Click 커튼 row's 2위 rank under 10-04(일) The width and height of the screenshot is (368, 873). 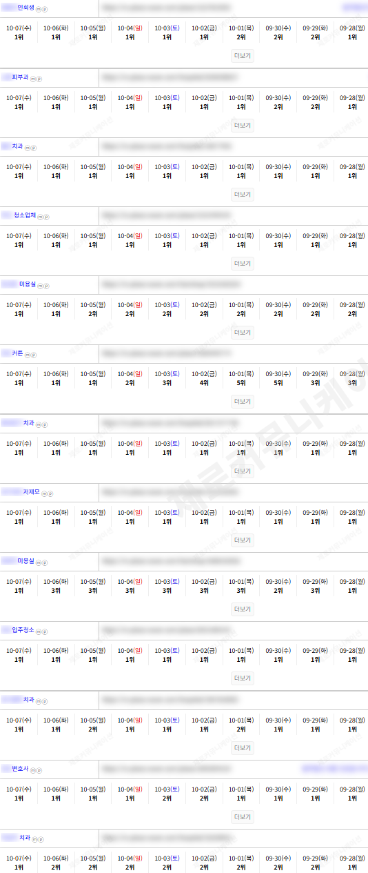tap(130, 383)
